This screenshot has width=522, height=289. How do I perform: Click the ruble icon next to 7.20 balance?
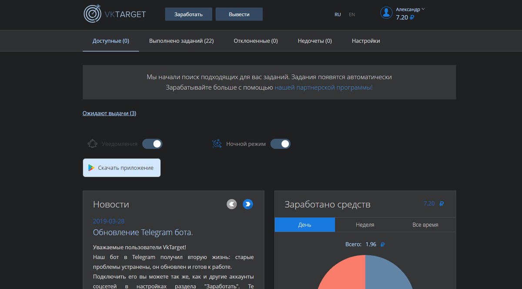coord(412,18)
